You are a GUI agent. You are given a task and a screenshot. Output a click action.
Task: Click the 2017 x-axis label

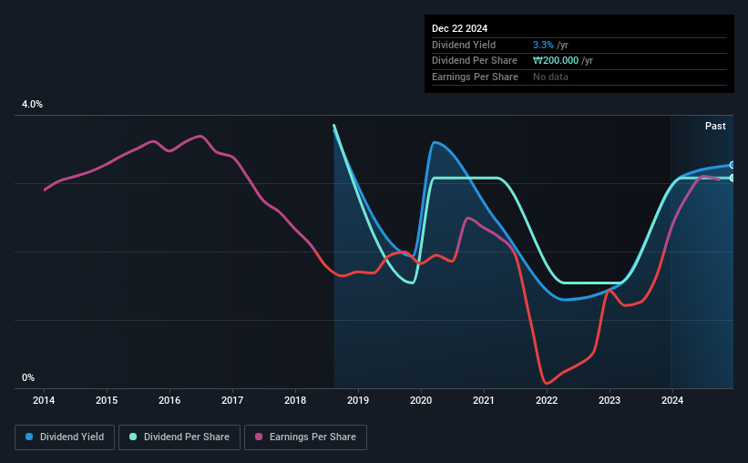coord(232,400)
